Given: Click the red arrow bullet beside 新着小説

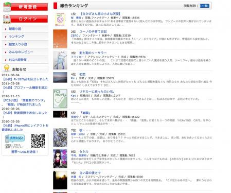Looking at the screenshot, I should point(6,29).
